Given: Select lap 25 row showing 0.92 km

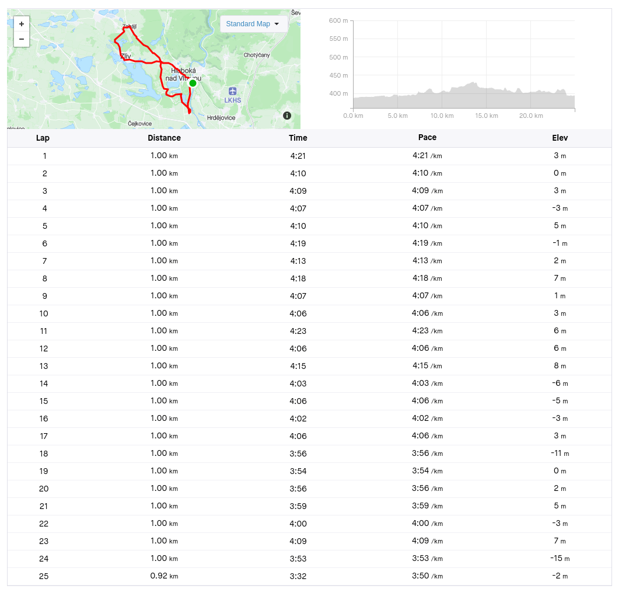Looking at the screenshot, I should pos(309,576).
